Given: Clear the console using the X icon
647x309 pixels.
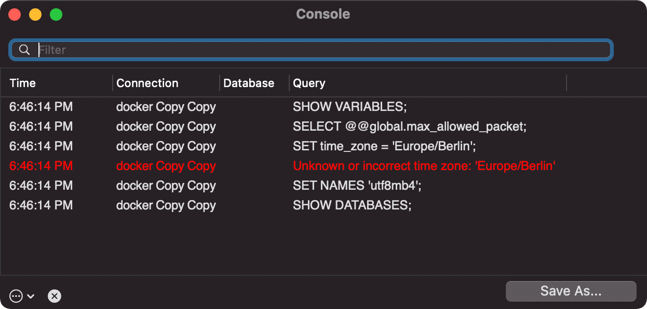Looking at the screenshot, I should pos(55,296).
